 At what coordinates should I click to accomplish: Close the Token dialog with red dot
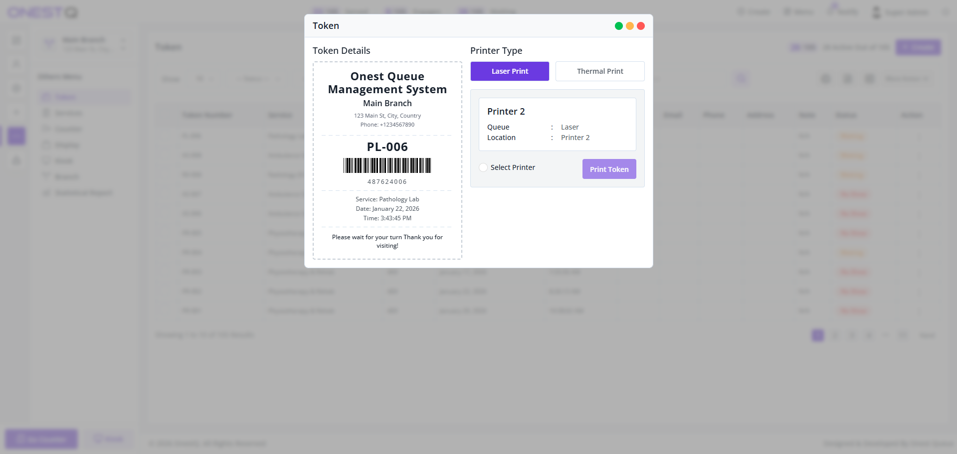(641, 26)
